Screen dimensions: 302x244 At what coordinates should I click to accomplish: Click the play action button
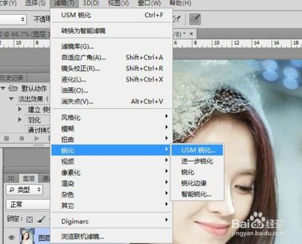coord(37,138)
